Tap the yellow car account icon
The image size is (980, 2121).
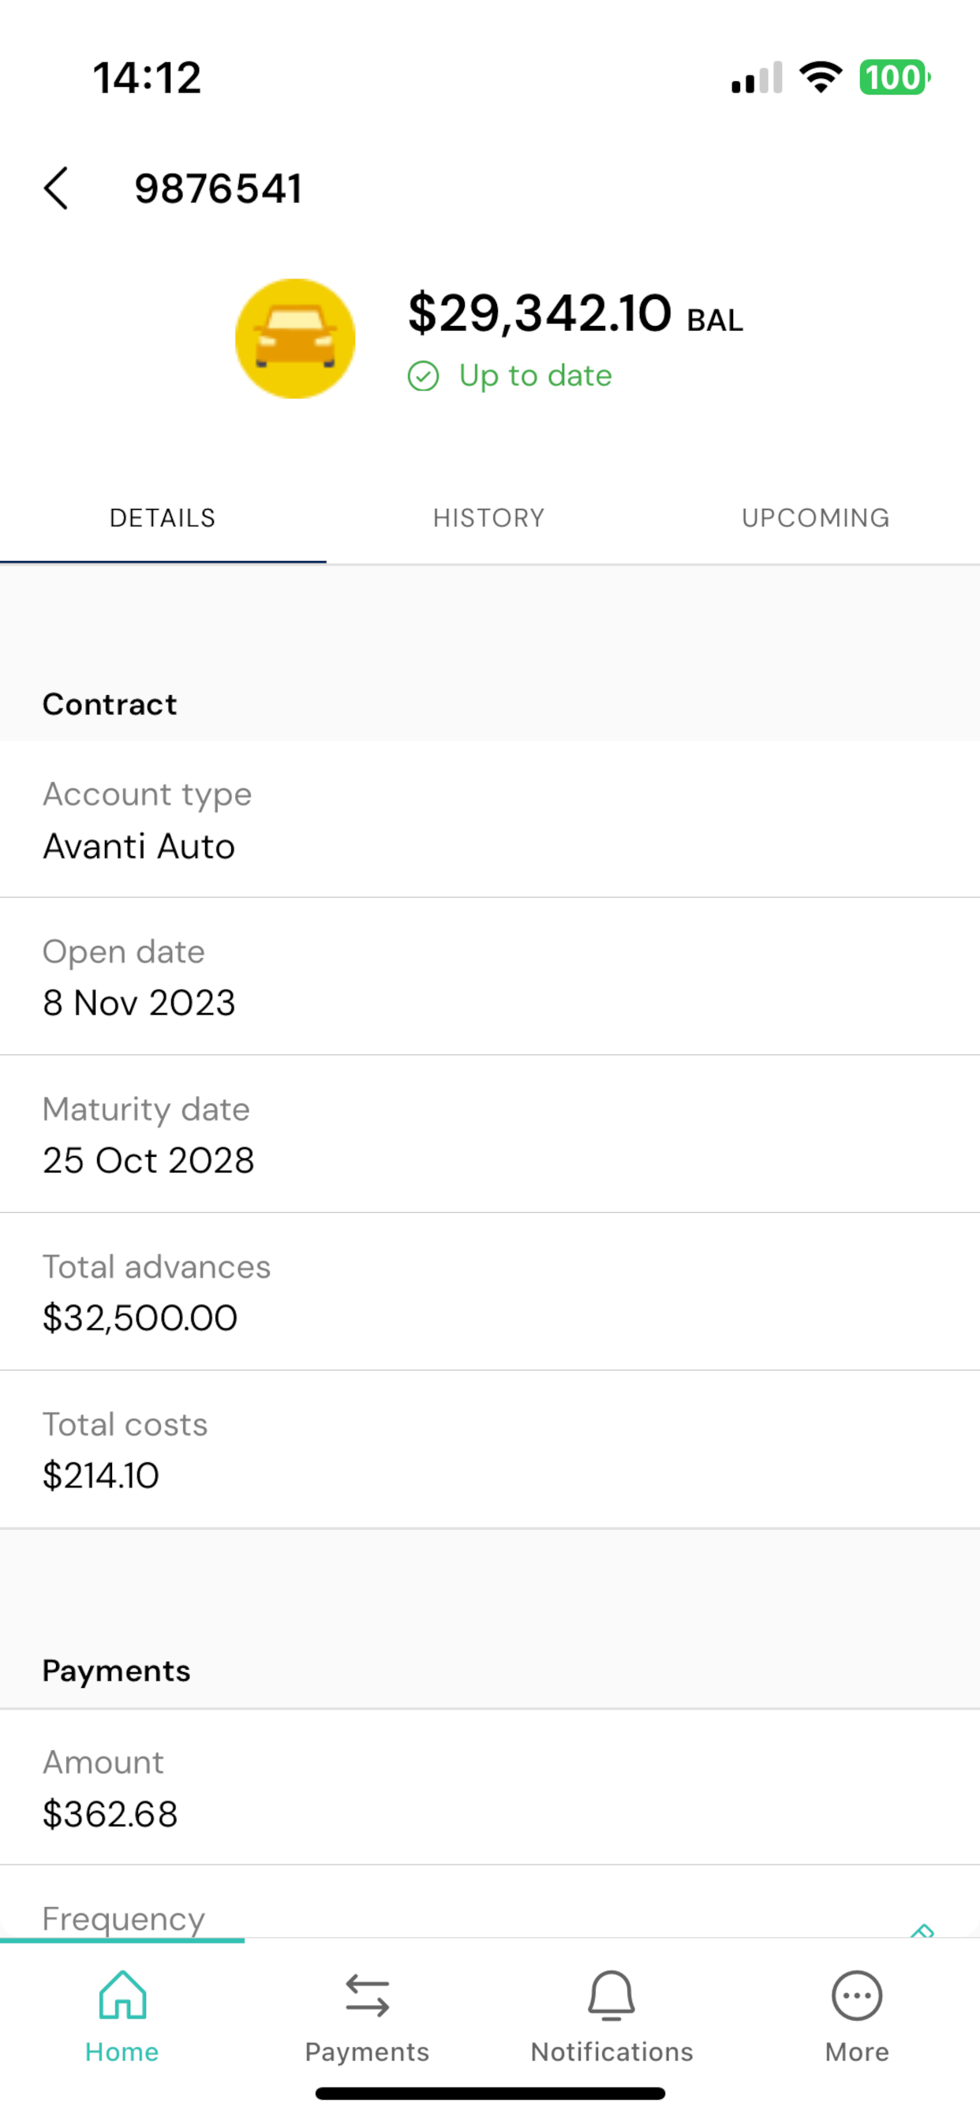click(x=295, y=339)
